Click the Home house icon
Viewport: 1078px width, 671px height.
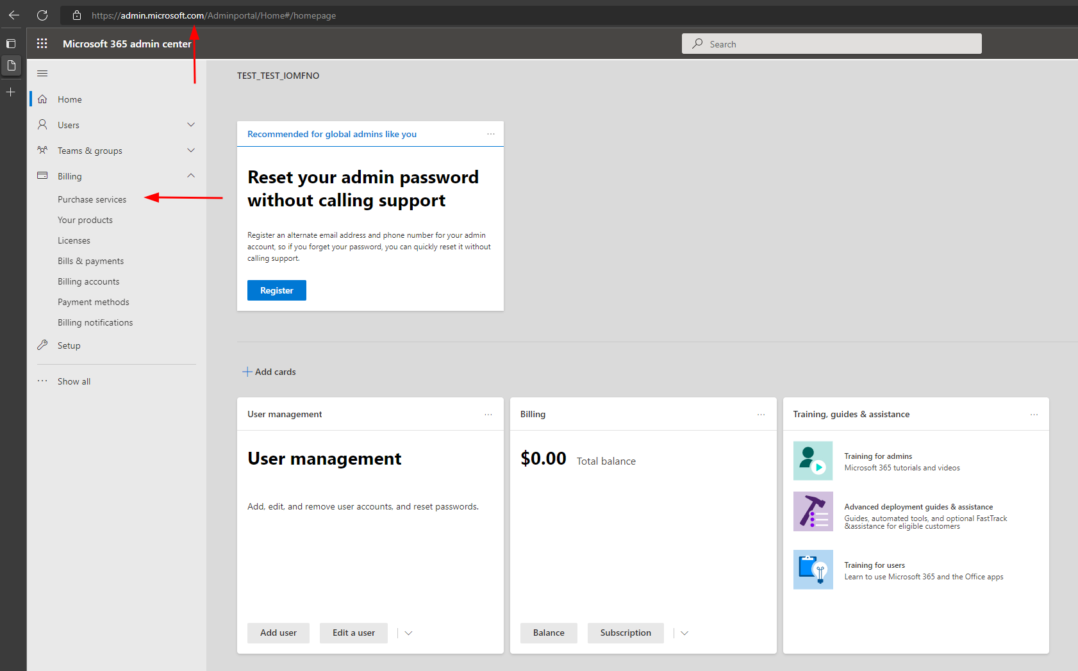click(x=42, y=99)
